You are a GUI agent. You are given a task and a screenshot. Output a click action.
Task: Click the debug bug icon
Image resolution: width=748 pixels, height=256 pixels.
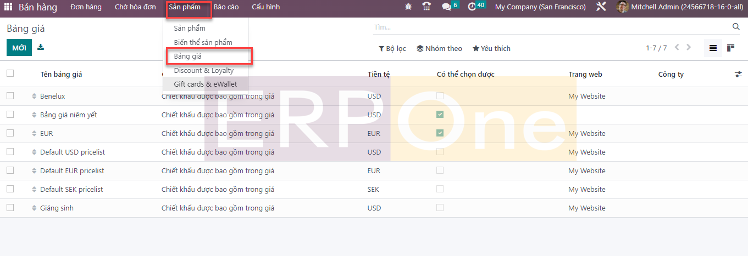click(x=408, y=7)
